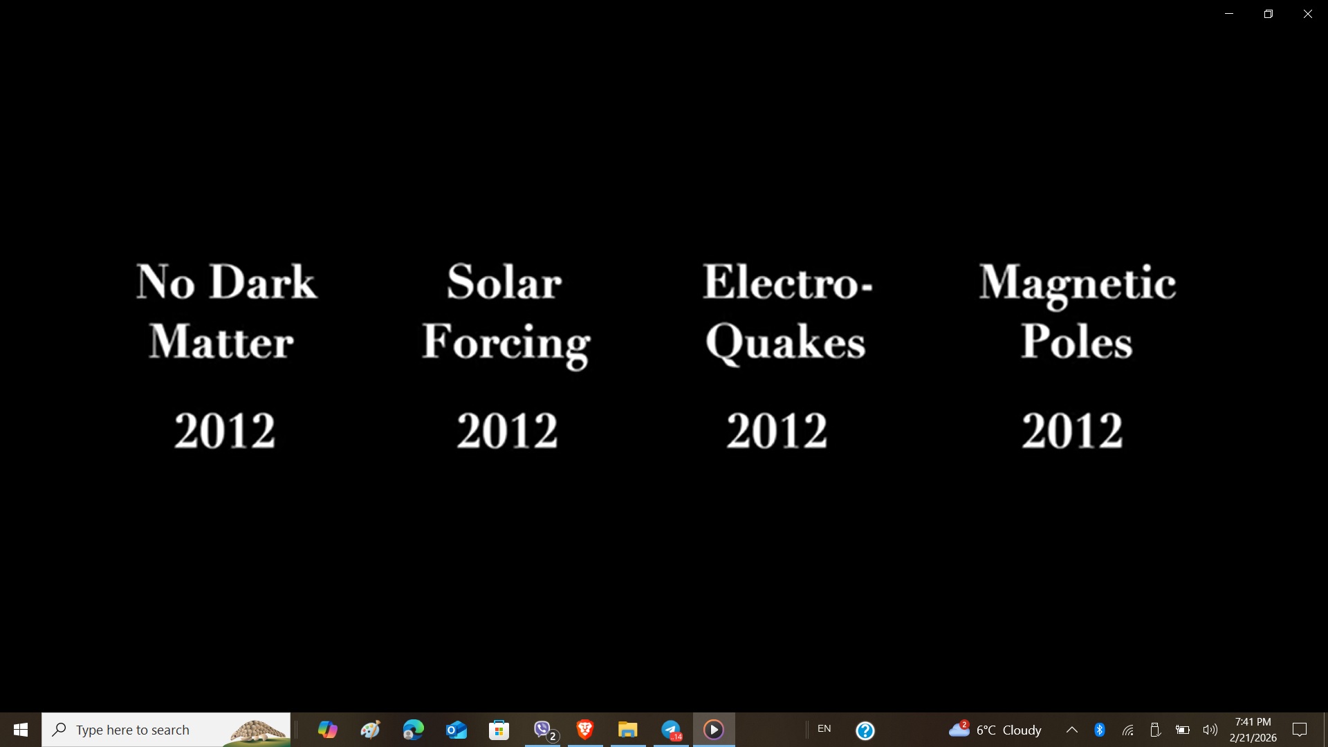Open clock and calendar flyout
Screen dimensions: 1328x747
click(1253, 730)
